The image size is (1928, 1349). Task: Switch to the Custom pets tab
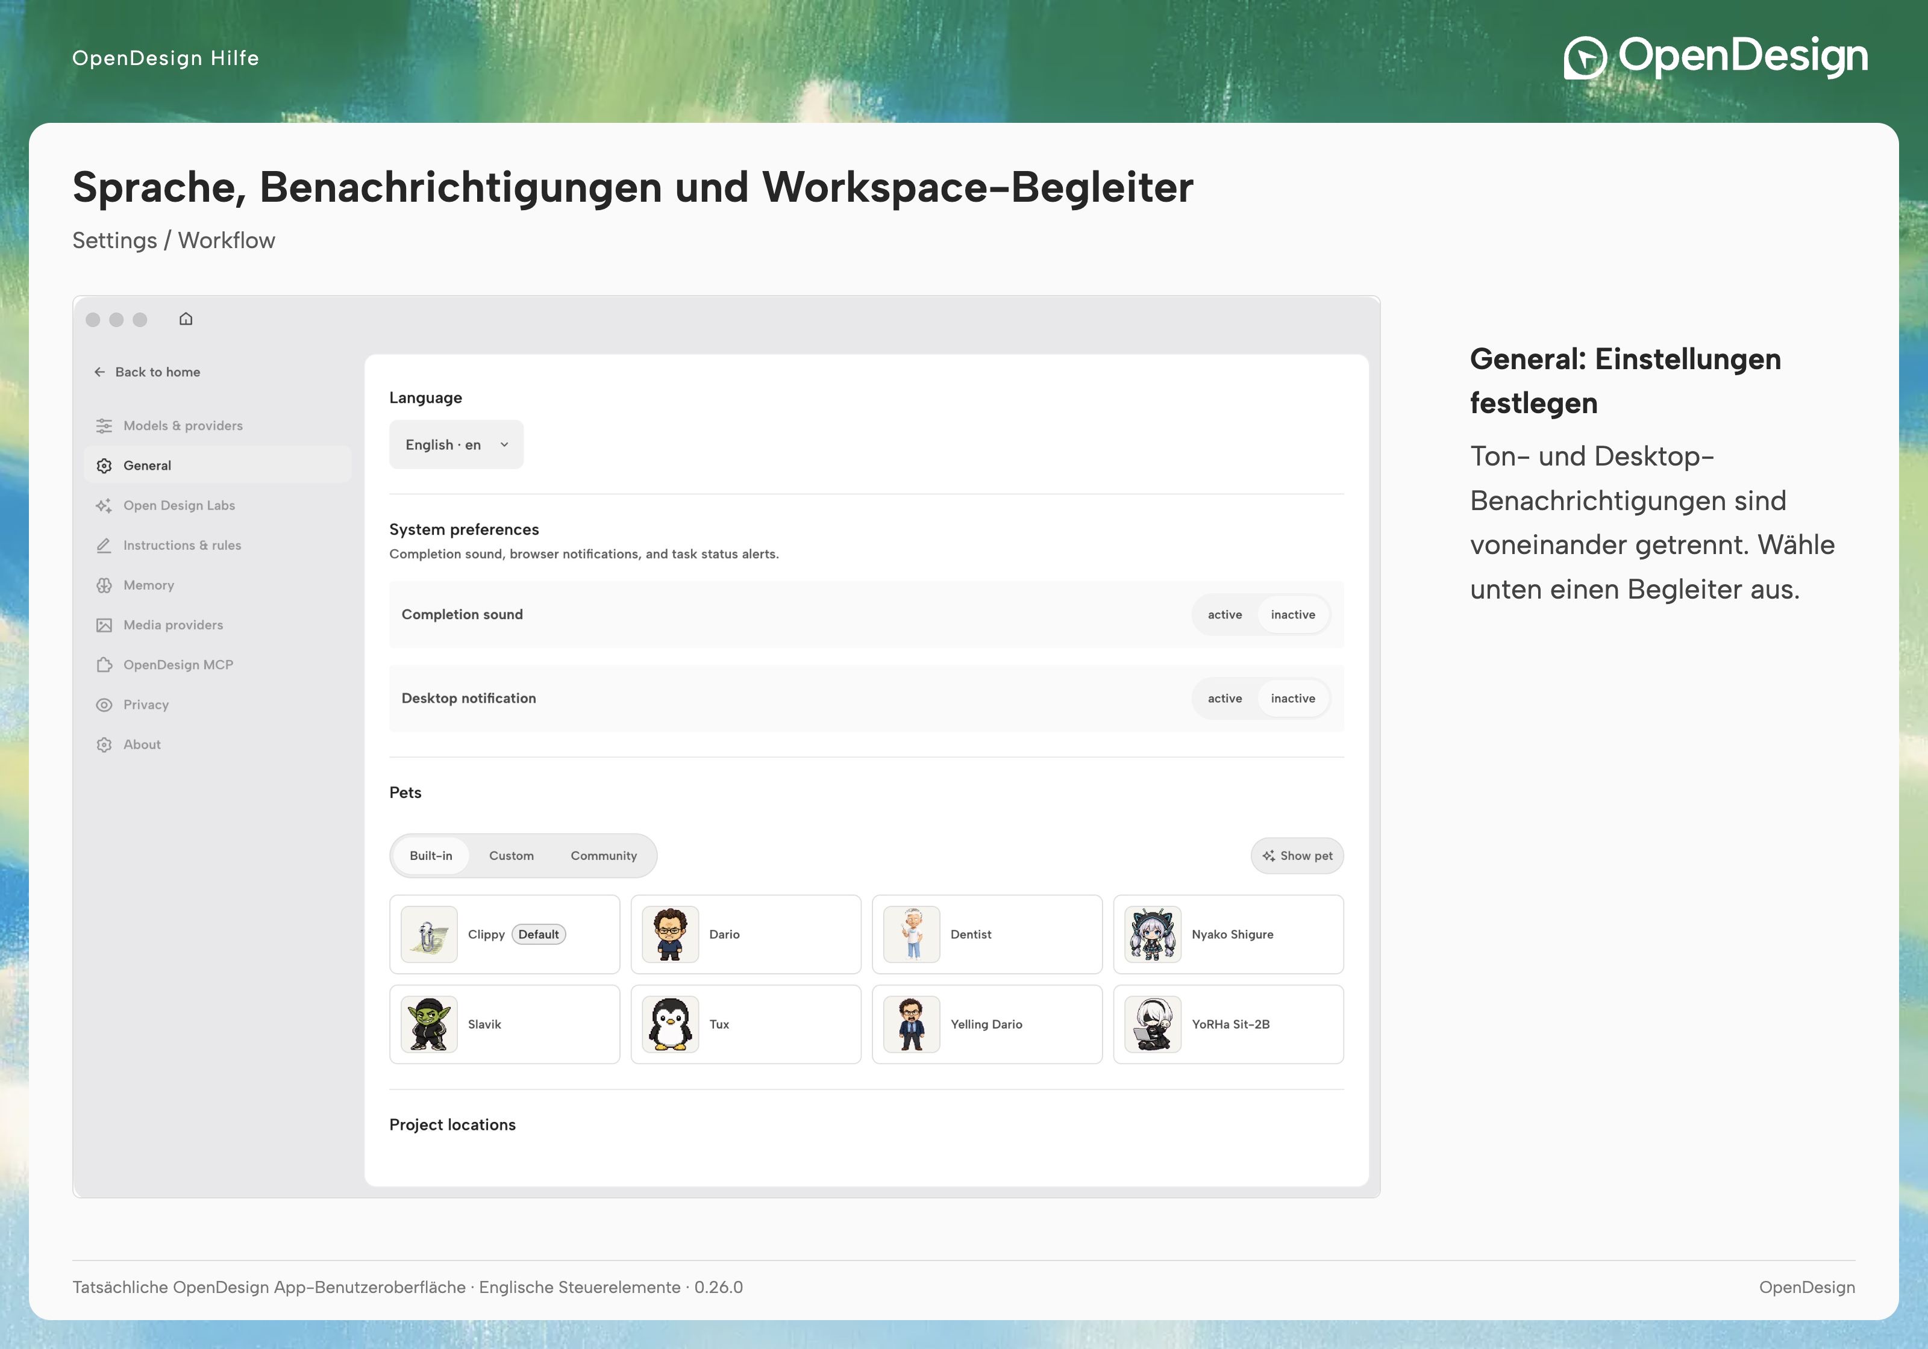coord(512,855)
